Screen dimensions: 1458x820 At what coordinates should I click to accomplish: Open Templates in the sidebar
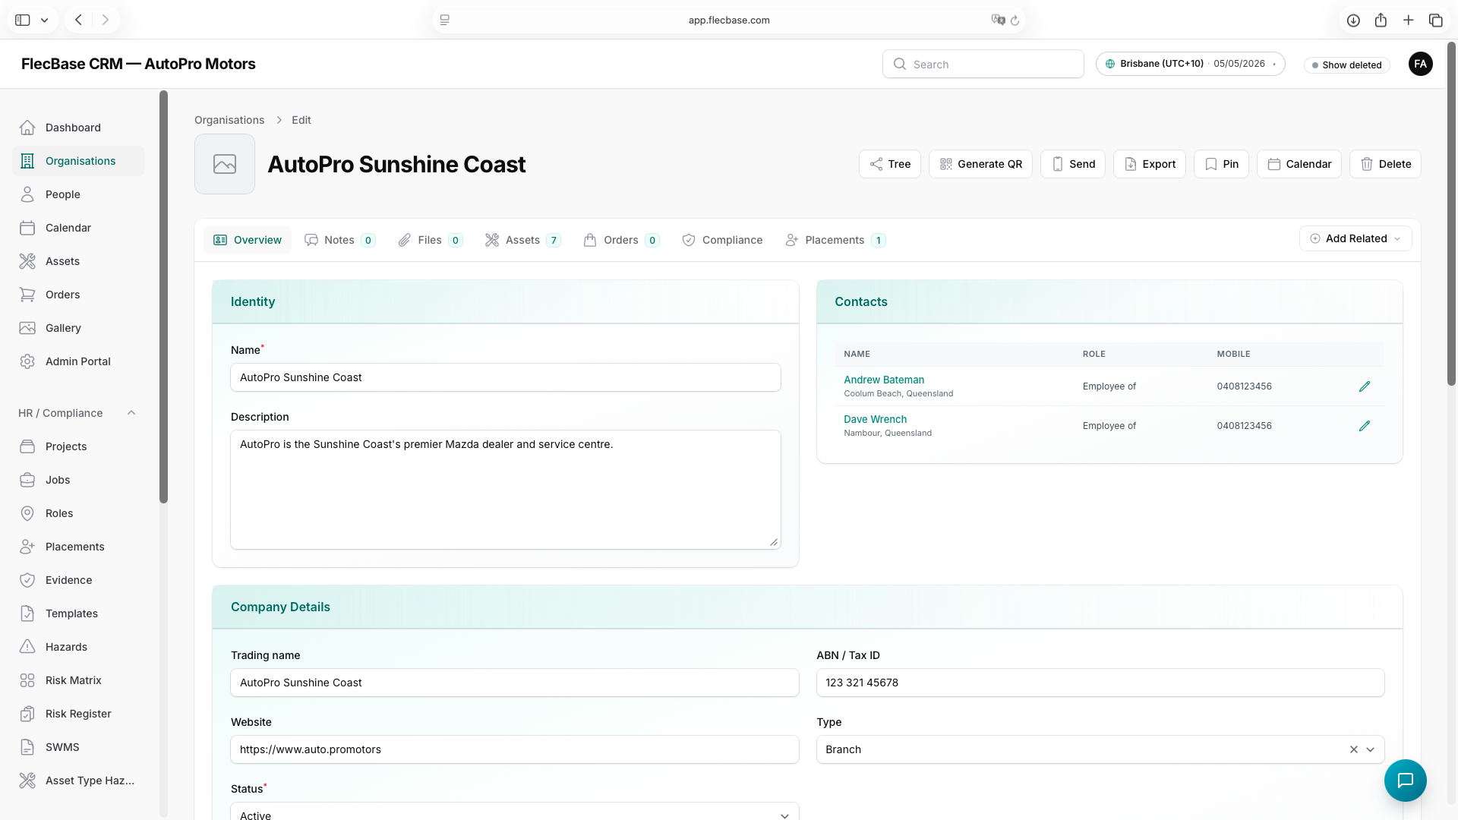tap(78, 613)
